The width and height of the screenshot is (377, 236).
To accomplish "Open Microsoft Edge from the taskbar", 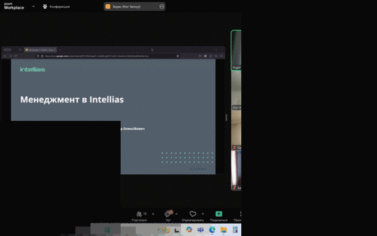I will click(212, 230).
